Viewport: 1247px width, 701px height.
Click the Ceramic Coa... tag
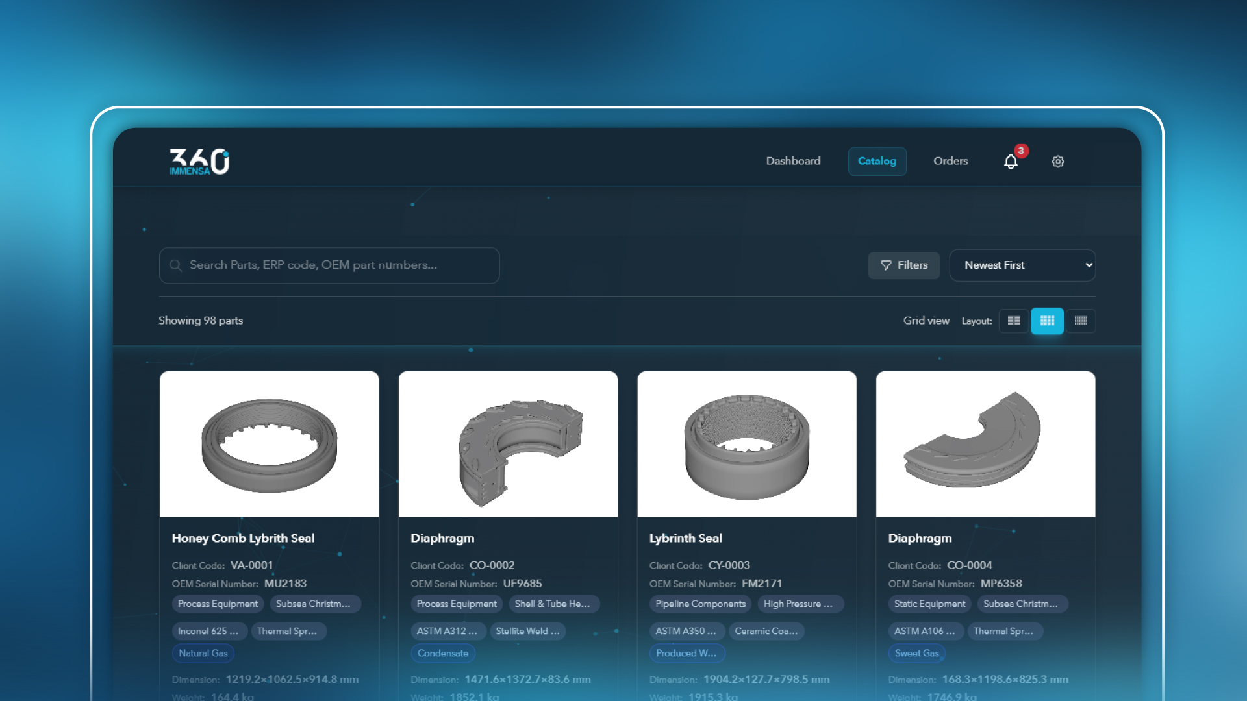coord(766,631)
